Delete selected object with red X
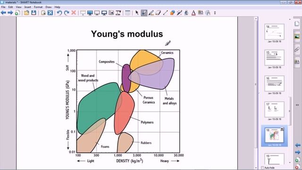 pos(74,13)
